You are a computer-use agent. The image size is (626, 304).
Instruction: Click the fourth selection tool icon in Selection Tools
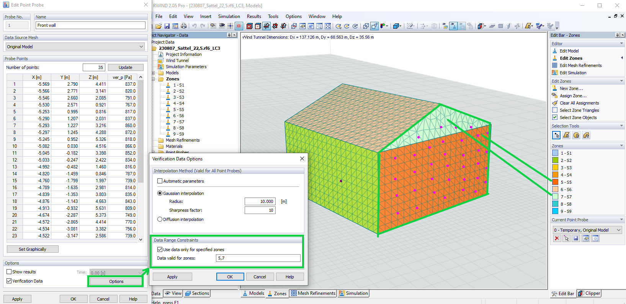[x=586, y=135]
